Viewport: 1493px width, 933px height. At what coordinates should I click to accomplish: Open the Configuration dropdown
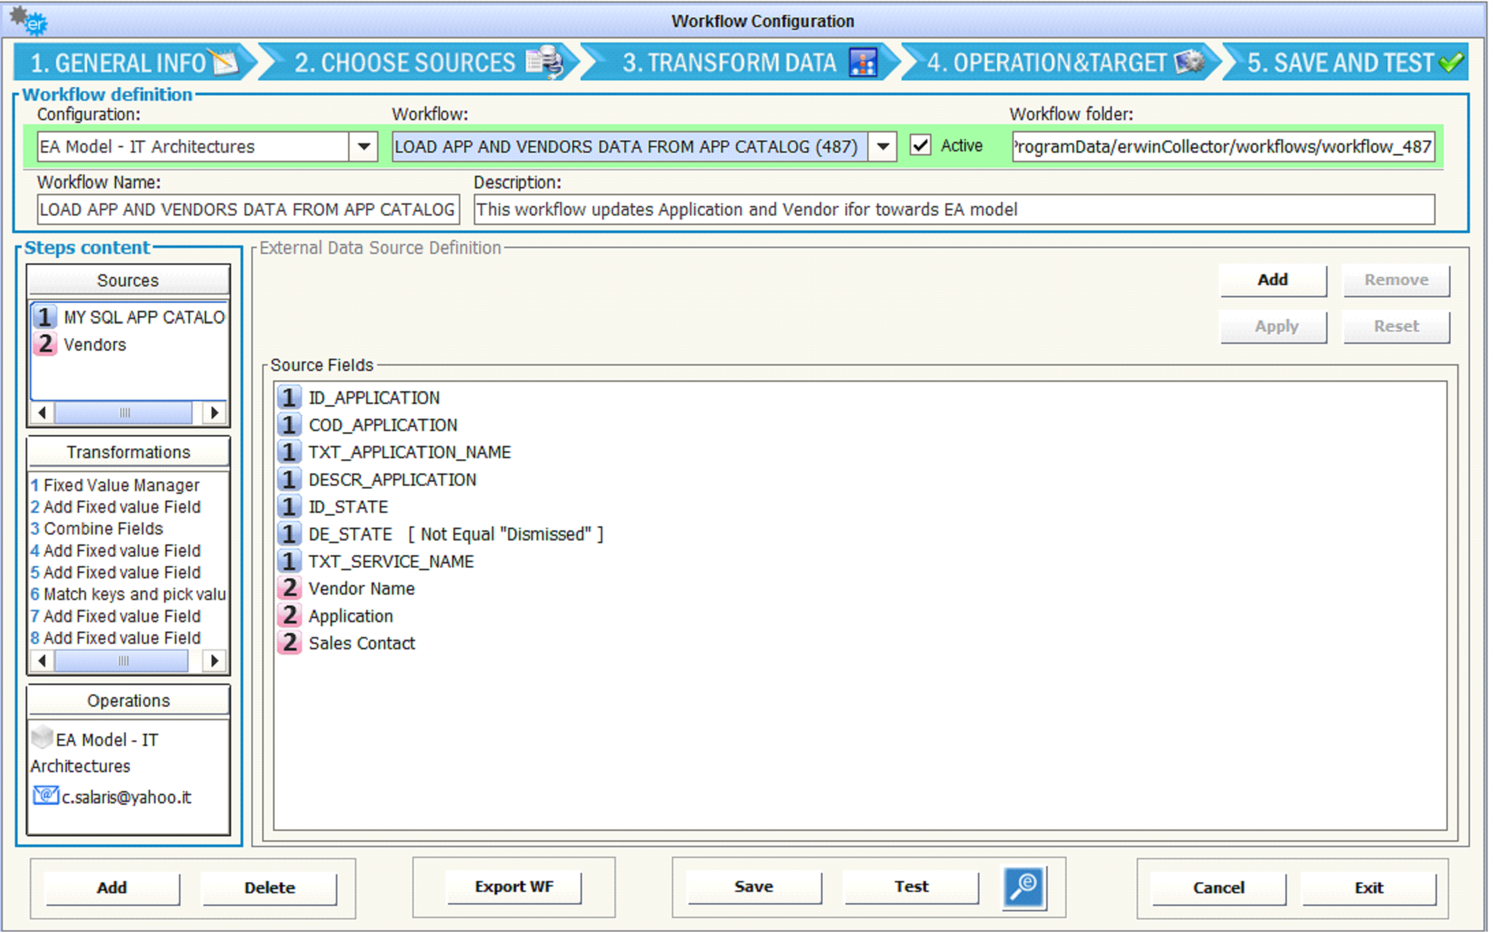[x=364, y=147]
